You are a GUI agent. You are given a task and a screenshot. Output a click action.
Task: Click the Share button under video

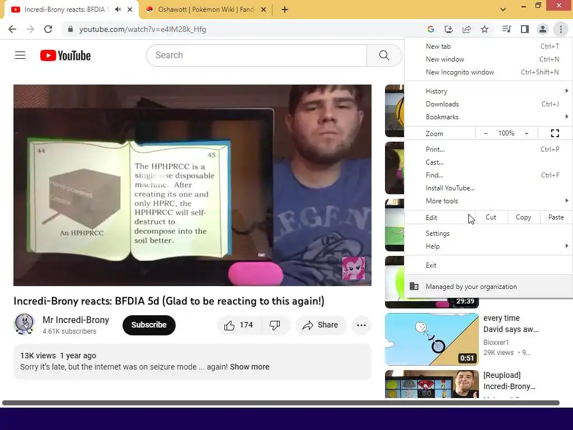(321, 325)
